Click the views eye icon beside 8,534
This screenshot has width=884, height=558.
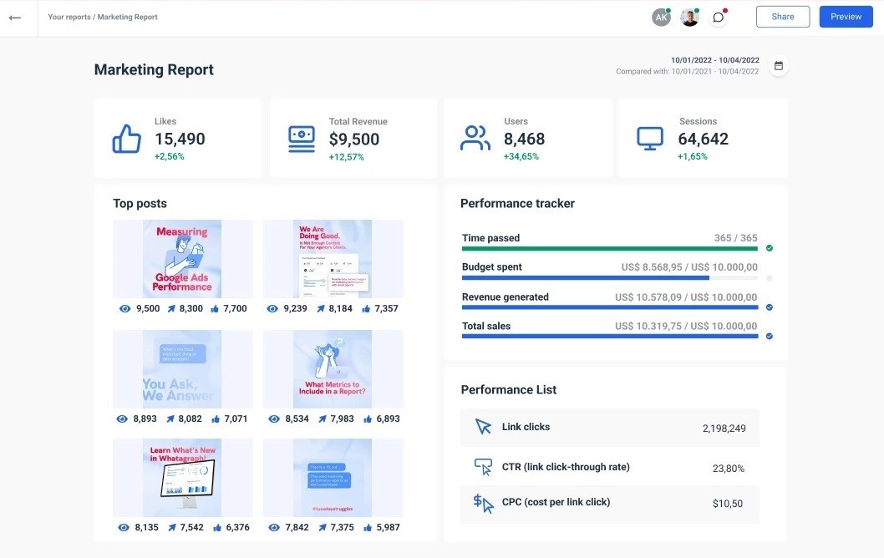274,418
